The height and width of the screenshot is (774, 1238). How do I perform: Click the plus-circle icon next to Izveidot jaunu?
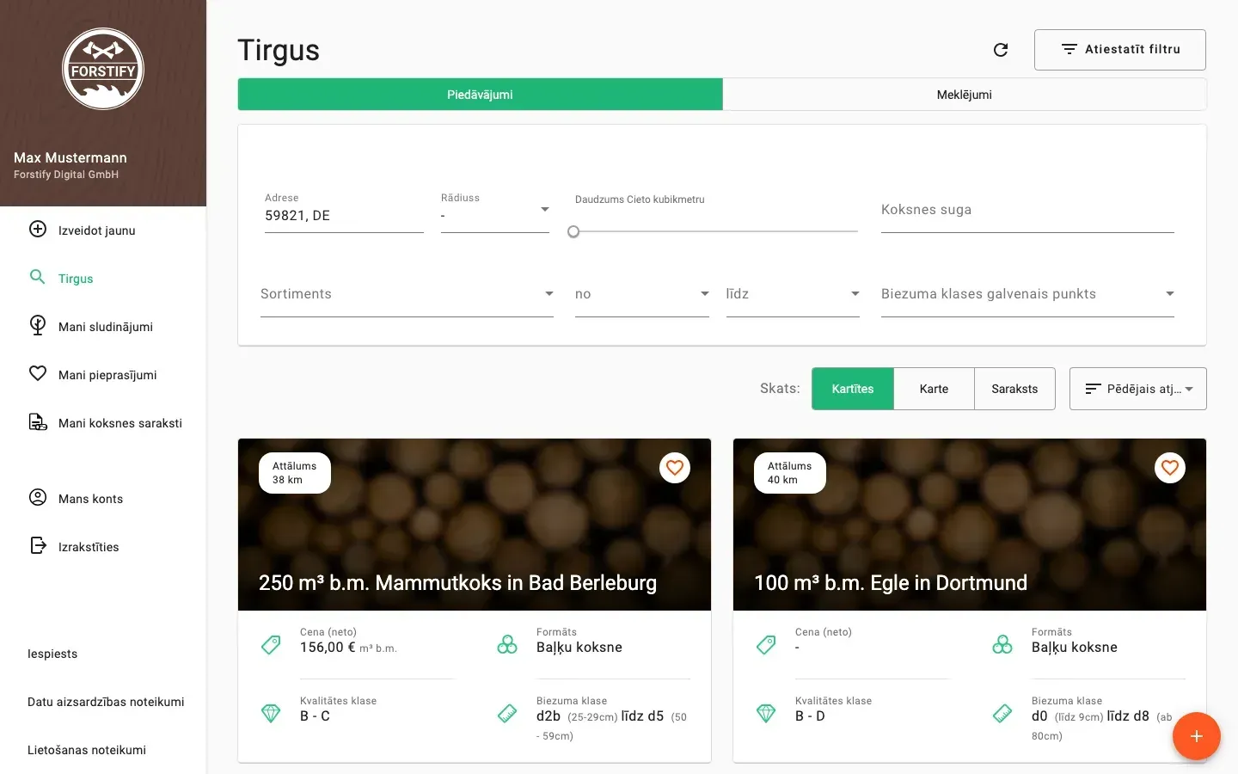click(38, 229)
